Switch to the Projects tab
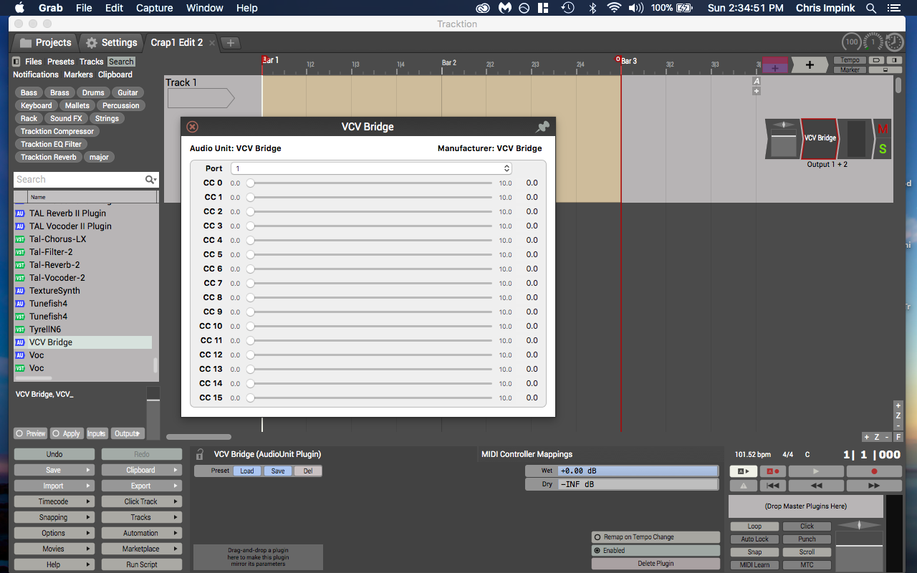This screenshot has width=917, height=573. click(46, 43)
